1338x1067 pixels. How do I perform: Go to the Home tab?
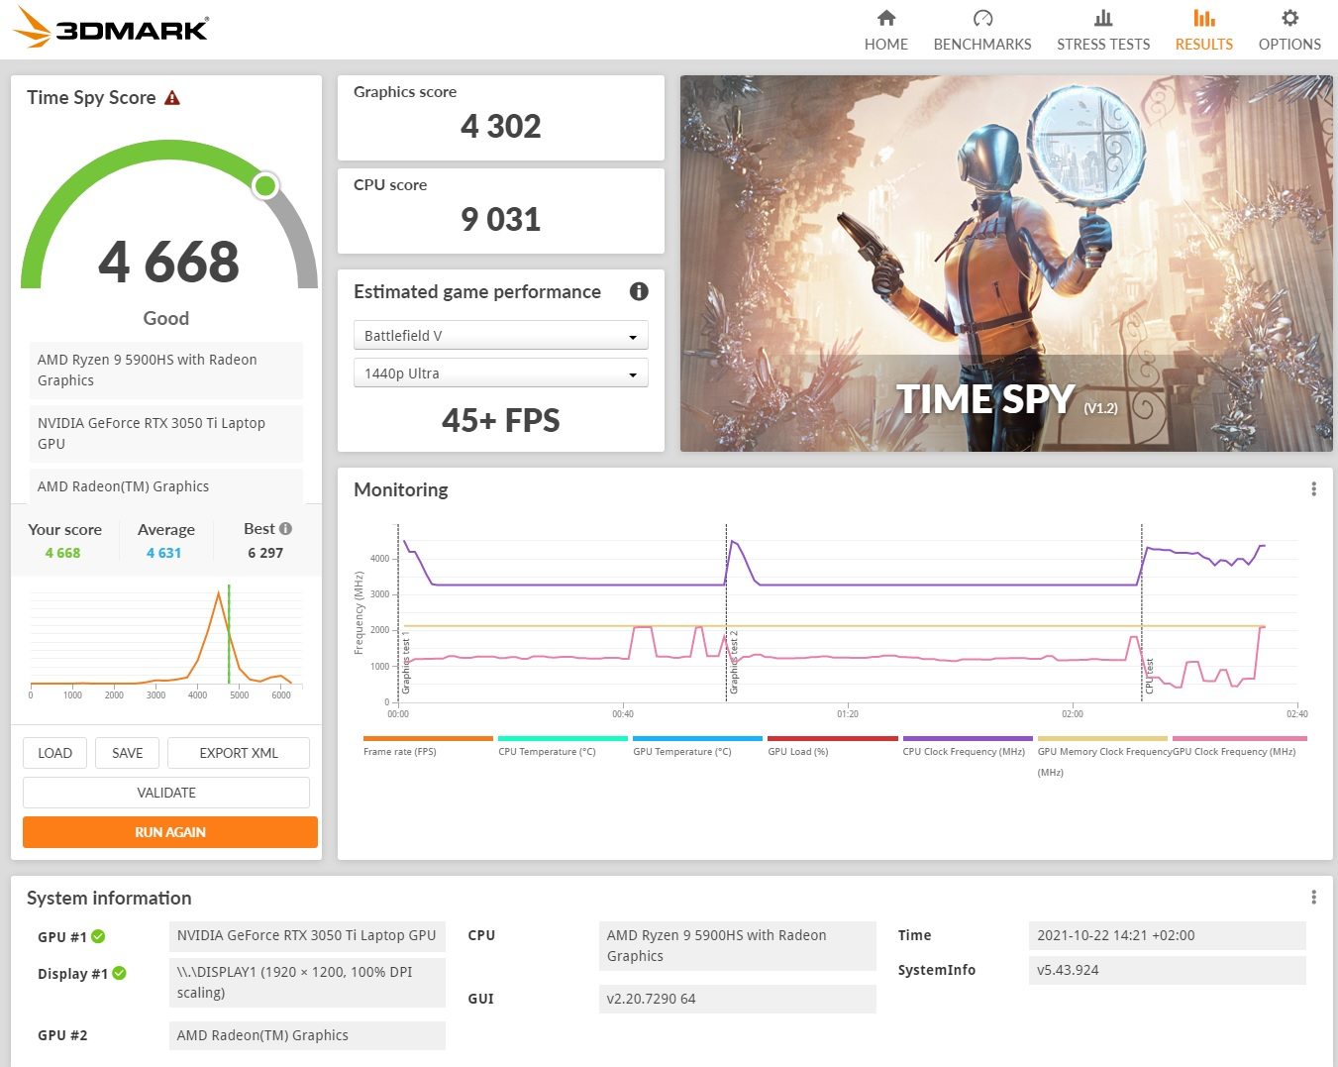886,30
